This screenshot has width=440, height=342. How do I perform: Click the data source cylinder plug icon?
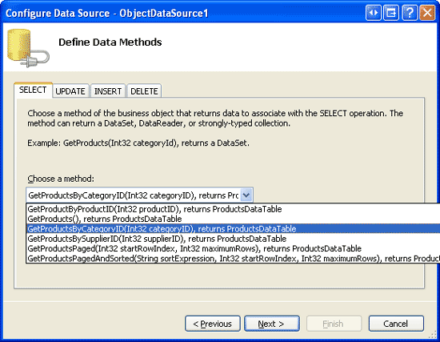tap(28, 48)
